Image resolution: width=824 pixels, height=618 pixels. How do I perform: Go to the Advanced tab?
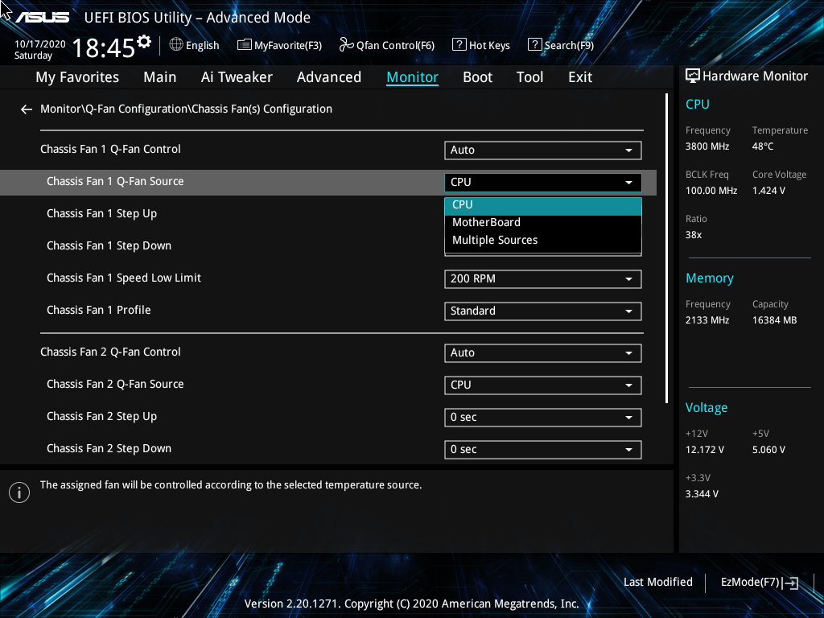tap(329, 77)
